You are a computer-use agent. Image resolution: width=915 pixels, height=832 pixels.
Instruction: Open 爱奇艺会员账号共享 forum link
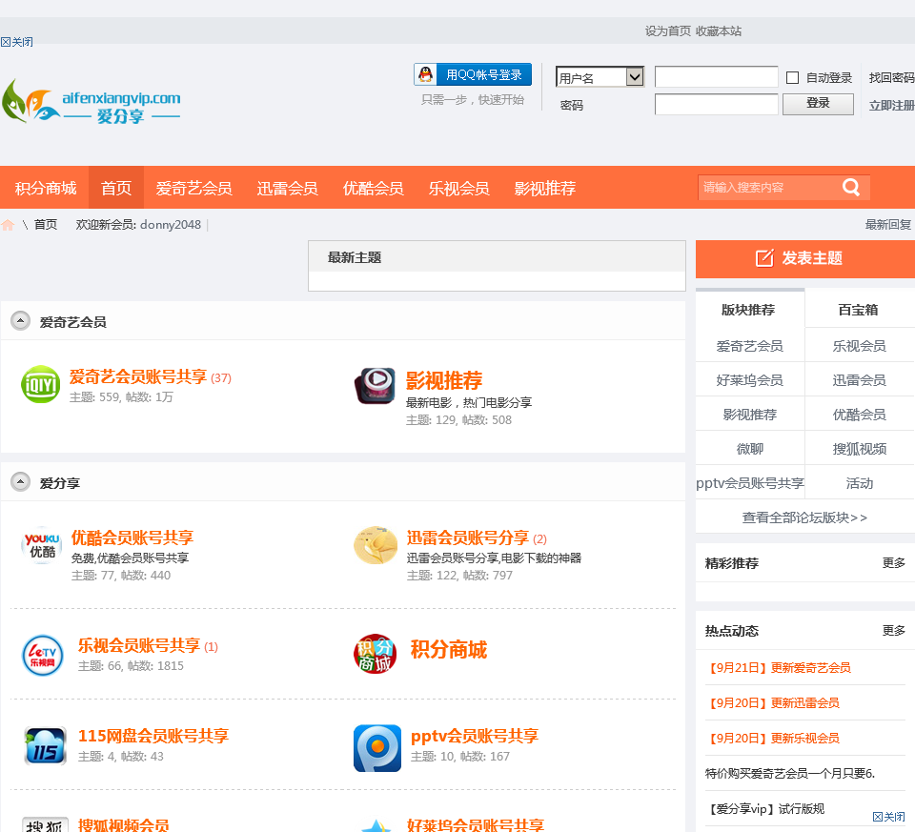pos(138,376)
